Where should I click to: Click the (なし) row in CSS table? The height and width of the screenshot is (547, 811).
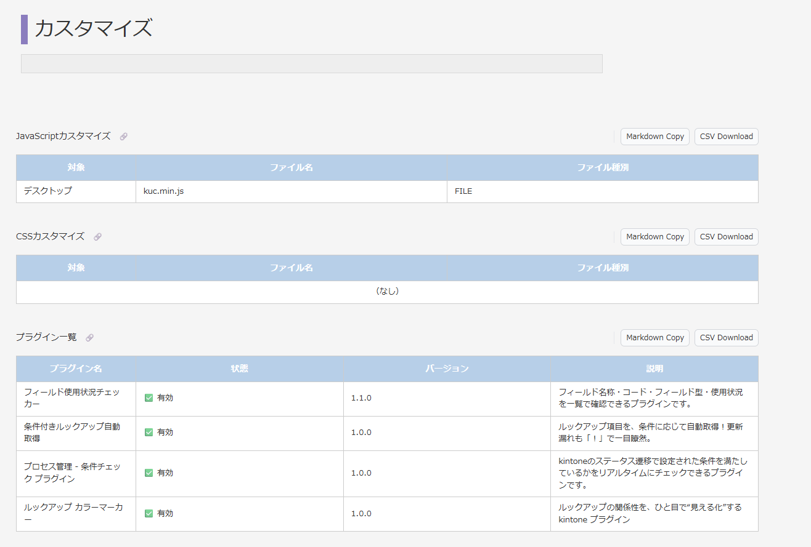[387, 292]
